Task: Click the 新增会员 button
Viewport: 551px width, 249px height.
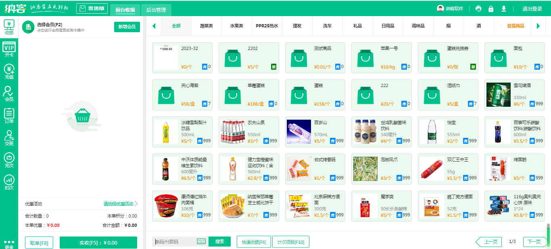Action: 127,27
